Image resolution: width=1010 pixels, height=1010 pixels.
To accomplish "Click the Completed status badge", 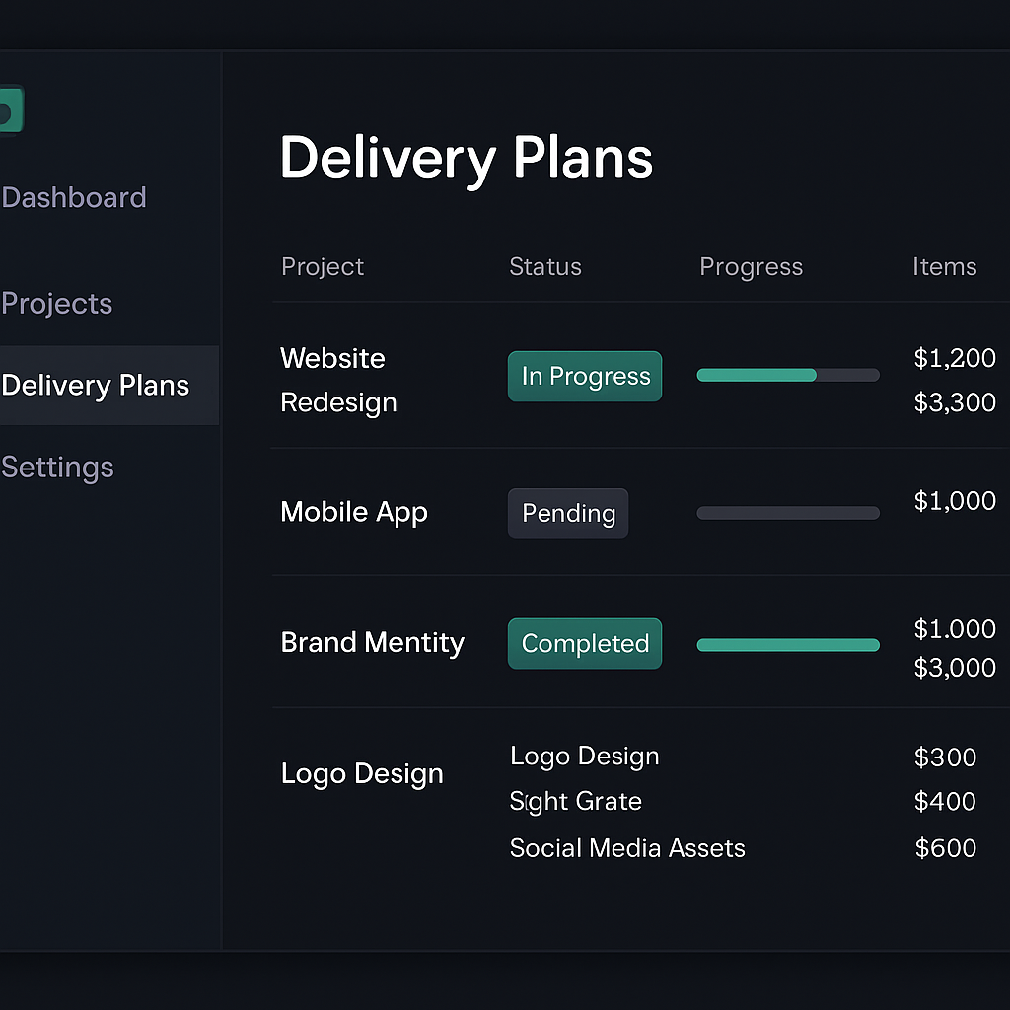I will tap(585, 643).
